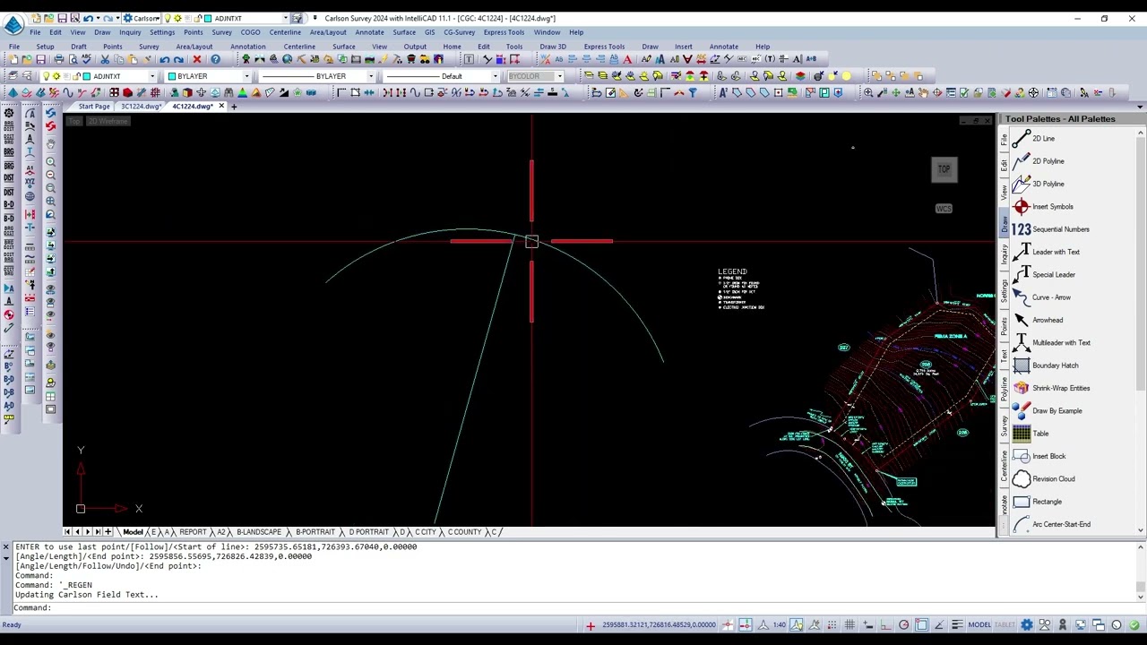Open the Express Tools menu in second menu row

(604, 47)
